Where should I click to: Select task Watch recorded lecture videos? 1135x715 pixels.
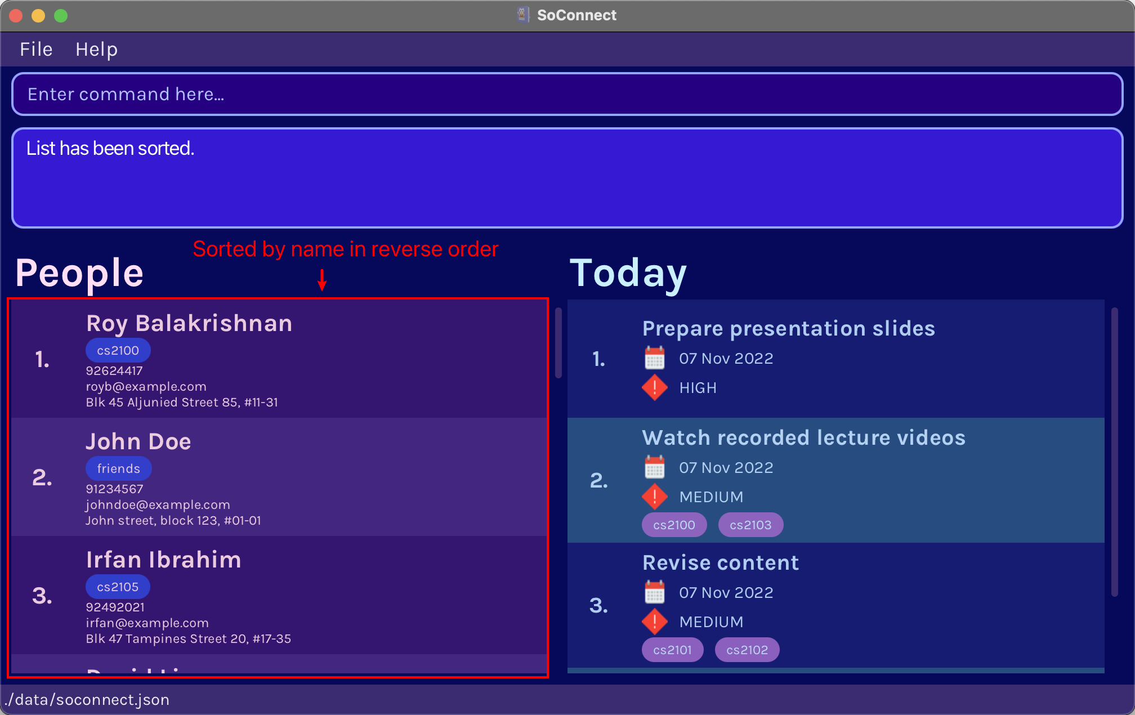[x=804, y=438]
